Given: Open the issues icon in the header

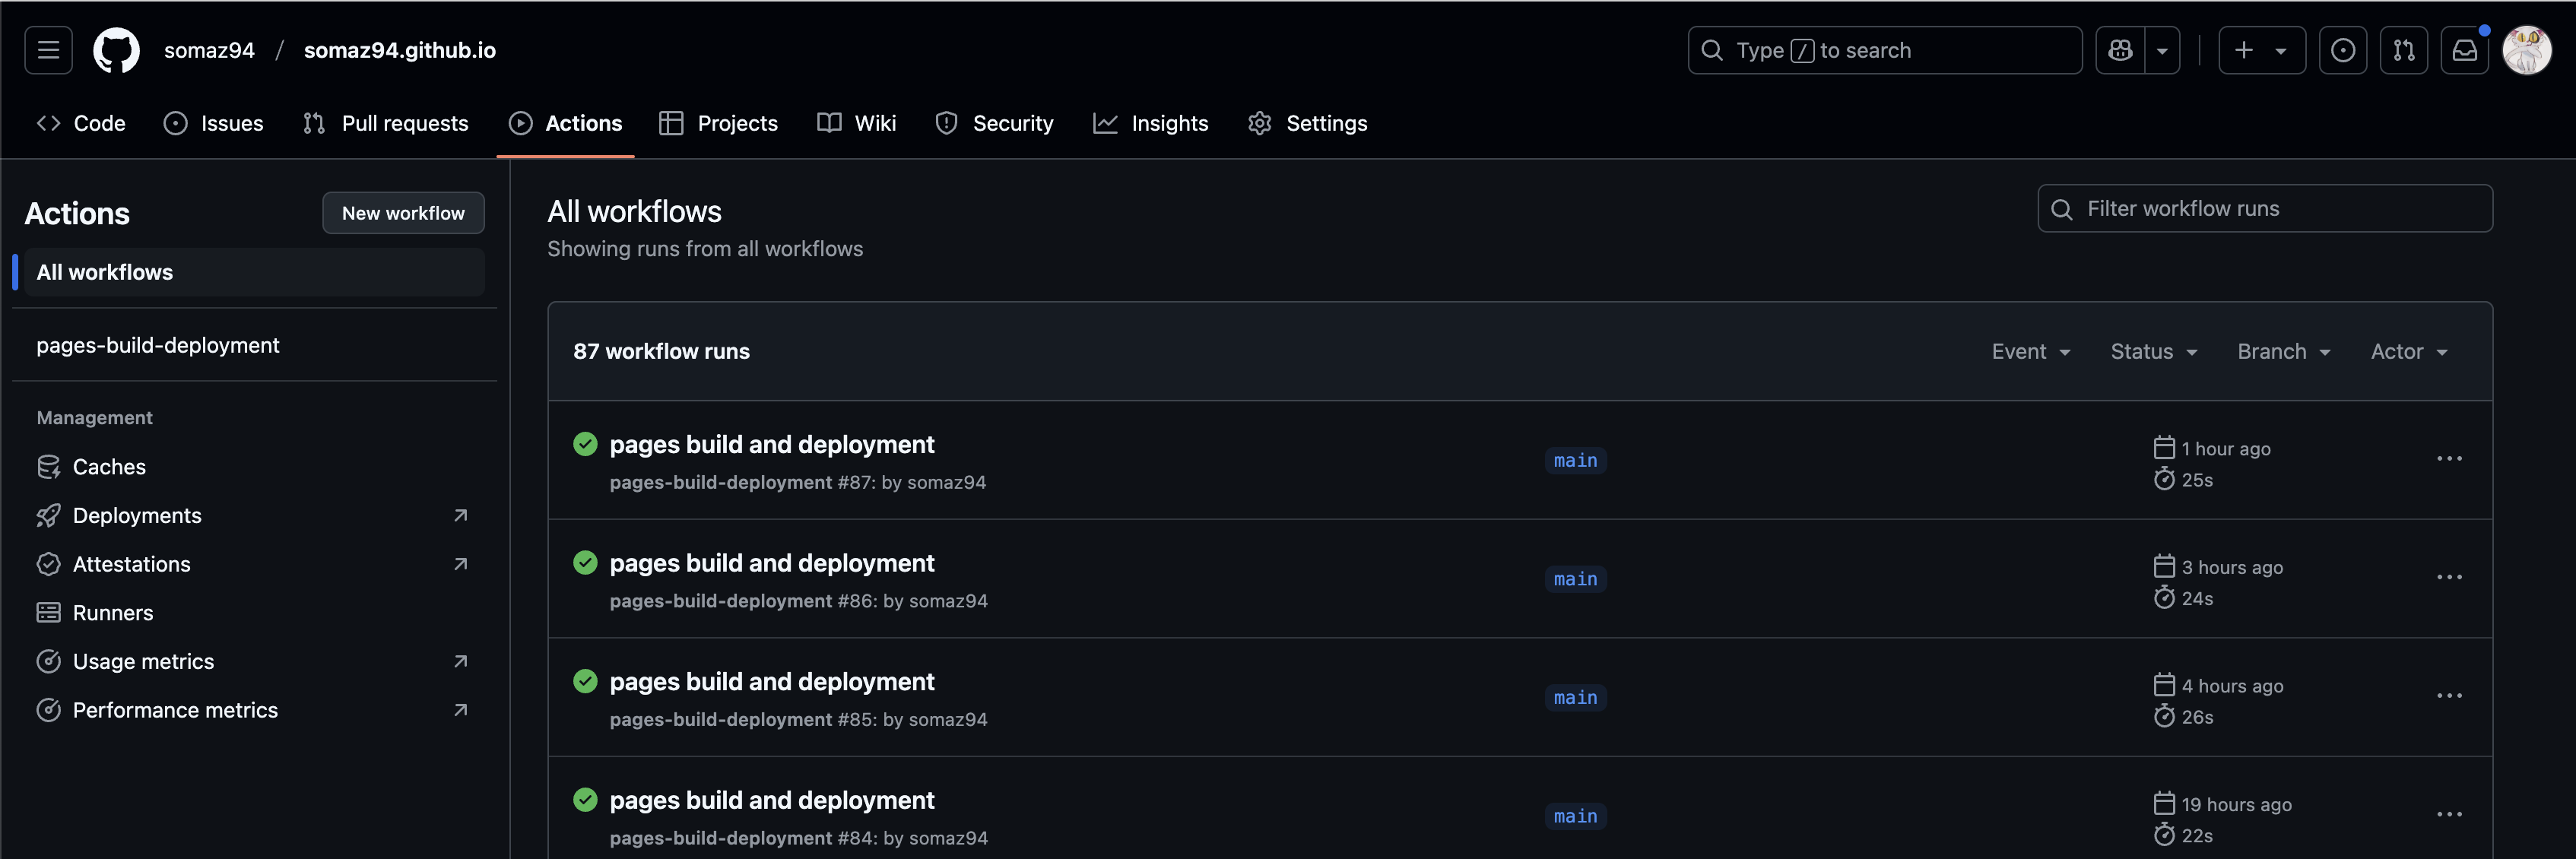Looking at the screenshot, I should click(2342, 50).
